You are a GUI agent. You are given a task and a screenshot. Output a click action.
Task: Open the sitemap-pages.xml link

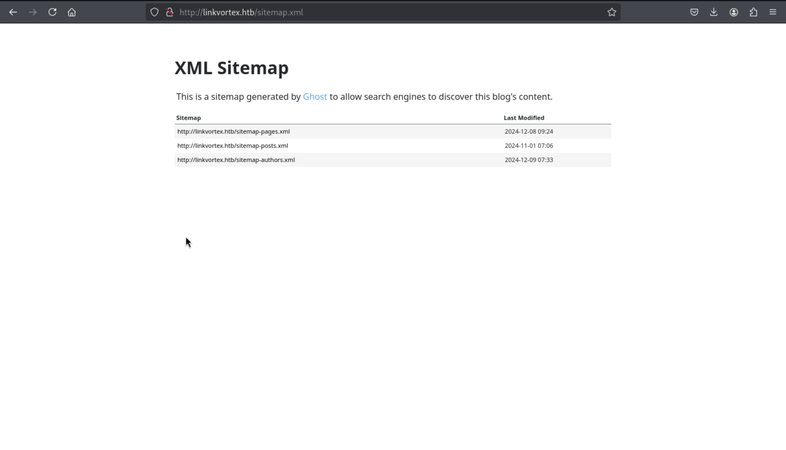(x=233, y=132)
